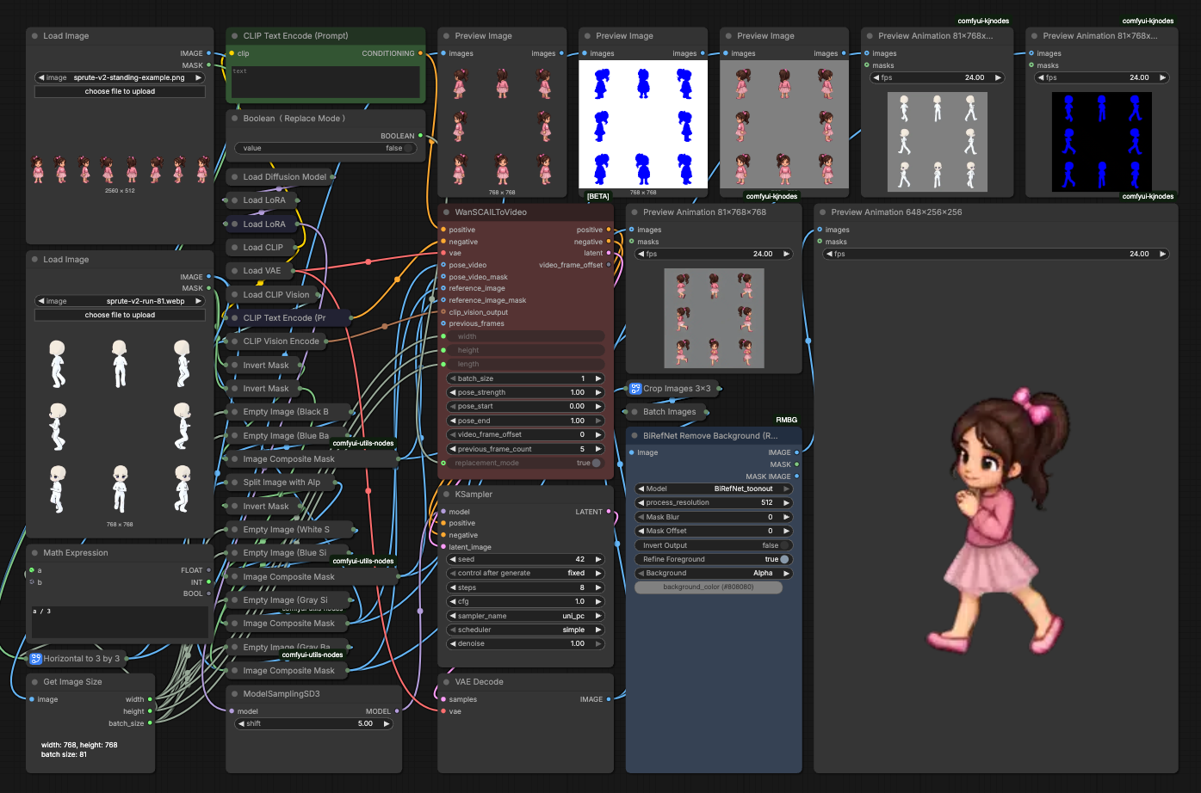
Task: Click the pose_strength value field
Action: [525, 392]
